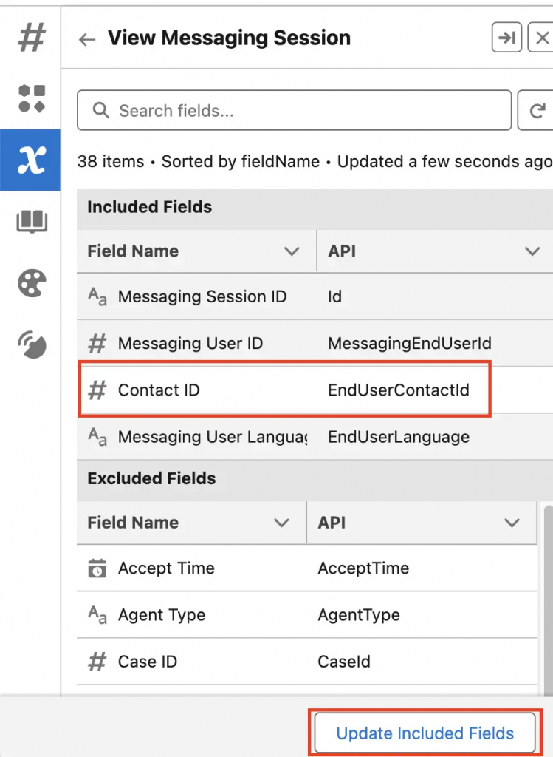Open the book/documentation sidebar icon
Image resolution: width=553 pixels, height=757 pixels.
(x=30, y=222)
